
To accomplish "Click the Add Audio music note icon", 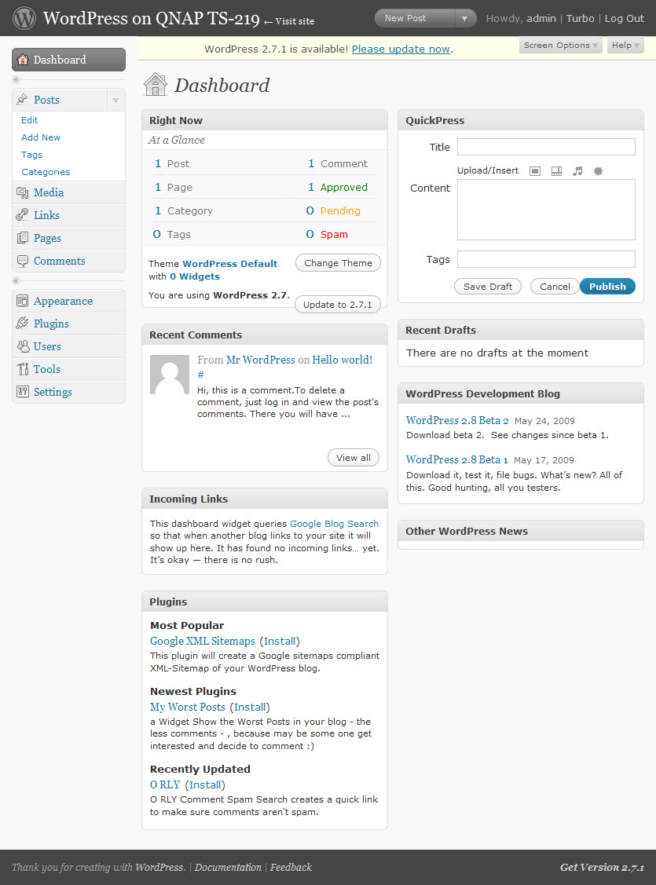I will pyautogui.click(x=577, y=170).
